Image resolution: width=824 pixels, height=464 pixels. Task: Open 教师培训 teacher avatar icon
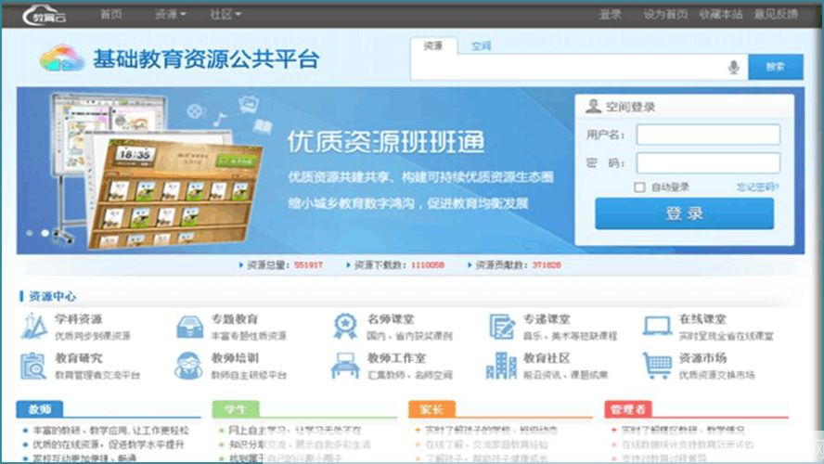(x=188, y=366)
